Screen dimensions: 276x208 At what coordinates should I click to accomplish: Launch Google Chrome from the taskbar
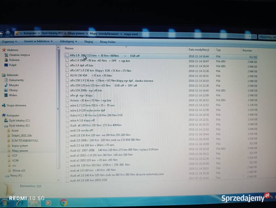[x=64, y=203]
